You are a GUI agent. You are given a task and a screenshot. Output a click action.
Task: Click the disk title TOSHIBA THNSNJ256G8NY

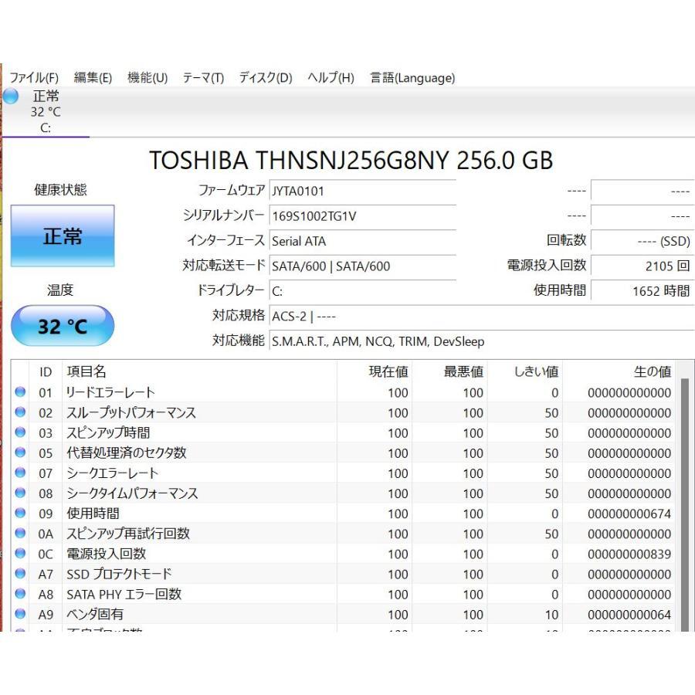click(351, 160)
